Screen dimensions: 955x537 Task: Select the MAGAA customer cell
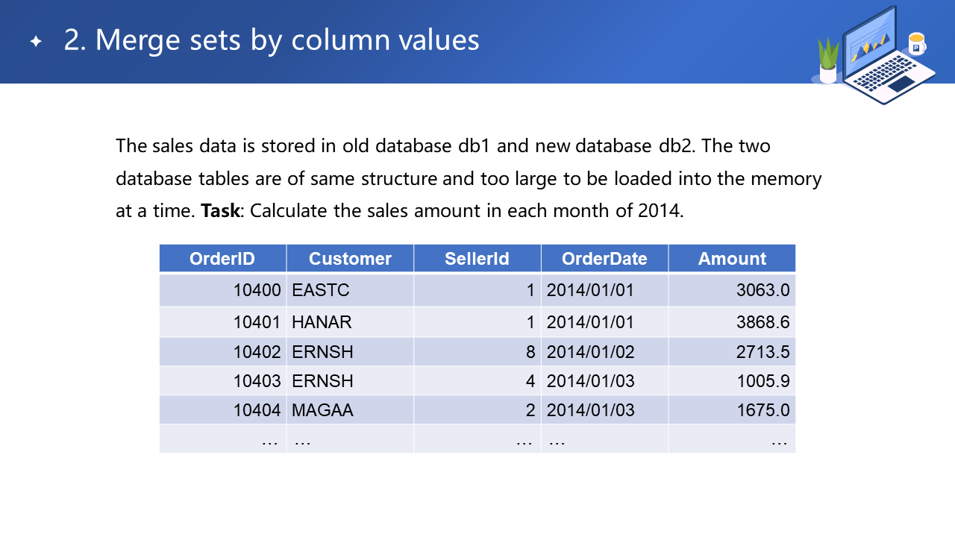coord(322,410)
